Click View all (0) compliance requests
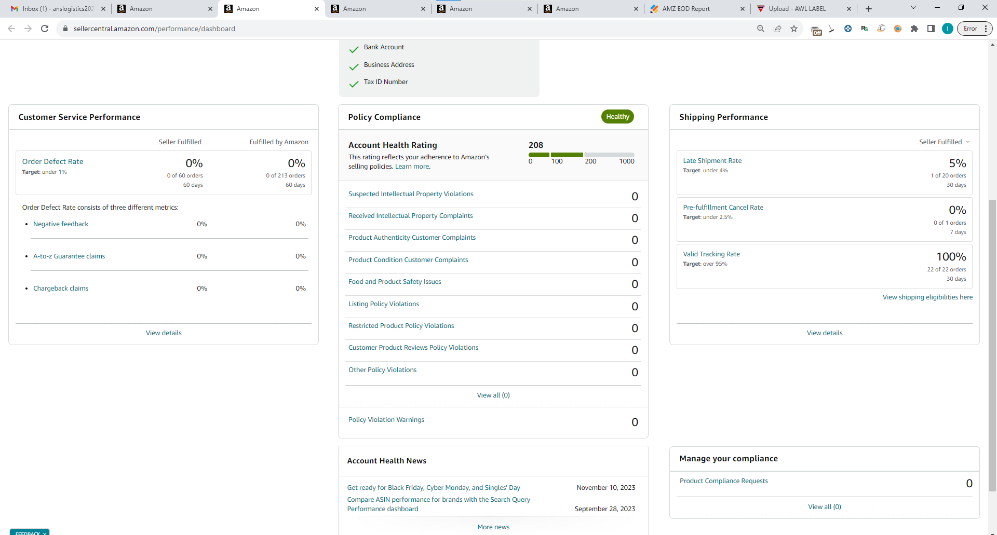The height and width of the screenshot is (535, 997). click(825, 507)
